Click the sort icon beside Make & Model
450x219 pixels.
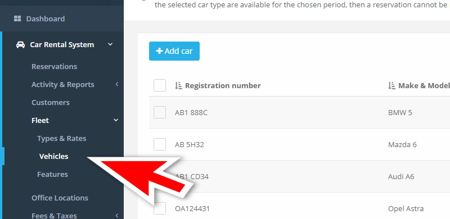coord(391,85)
